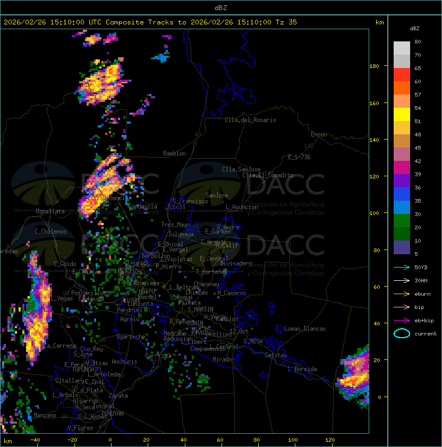Image resolution: width=442 pixels, height=447 pixels.
Task: Select the Tres_Mayo map label
Action: (x=175, y=225)
